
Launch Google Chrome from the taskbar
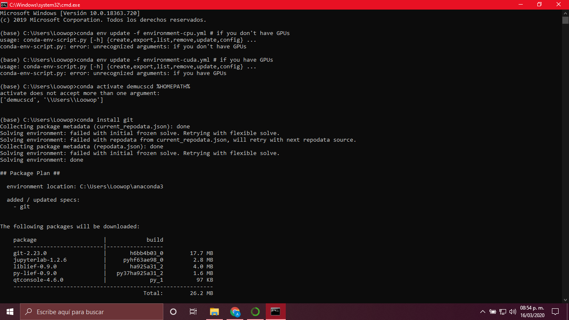[x=235, y=311]
